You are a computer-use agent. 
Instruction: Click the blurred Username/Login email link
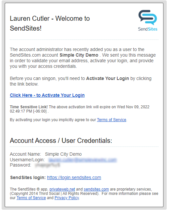[x=83, y=160]
